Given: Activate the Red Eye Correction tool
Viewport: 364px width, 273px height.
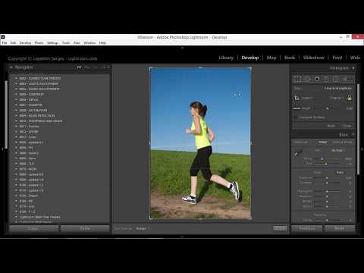Looking at the screenshot, I should click(317, 79).
